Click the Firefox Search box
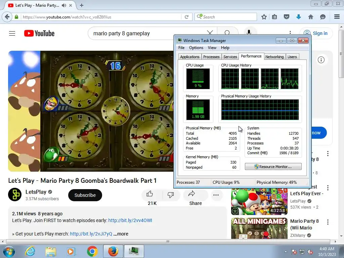This screenshot has height=258, width=344. tap(225, 17)
